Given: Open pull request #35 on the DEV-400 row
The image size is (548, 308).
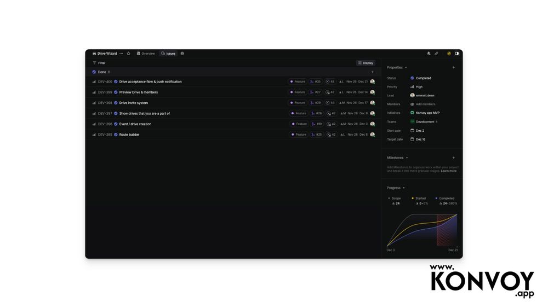Looking at the screenshot, I should click(x=315, y=82).
